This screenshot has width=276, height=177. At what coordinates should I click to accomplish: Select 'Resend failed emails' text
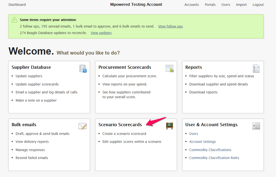[x=32, y=158]
